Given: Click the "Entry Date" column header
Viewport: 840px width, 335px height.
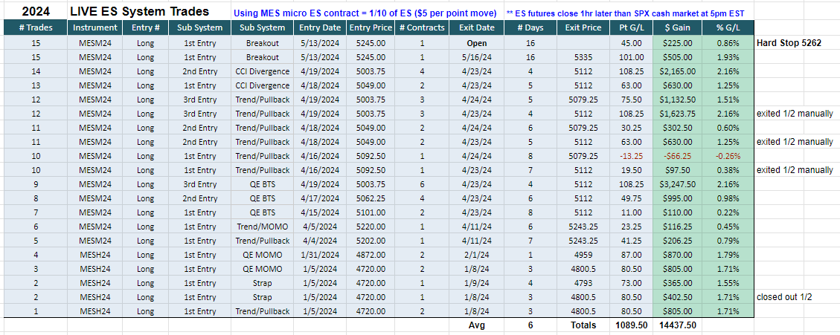Looking at the screenshot, I should (319, 27).
